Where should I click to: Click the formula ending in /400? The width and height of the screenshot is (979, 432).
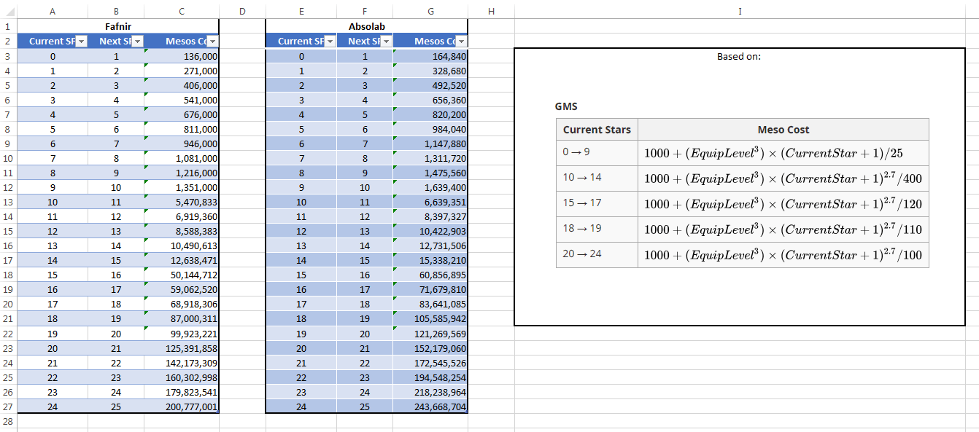[x=783, y=178]
